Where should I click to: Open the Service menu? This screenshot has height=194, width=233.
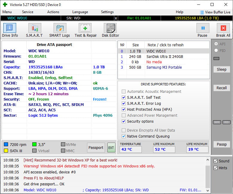tap(28, 12)
